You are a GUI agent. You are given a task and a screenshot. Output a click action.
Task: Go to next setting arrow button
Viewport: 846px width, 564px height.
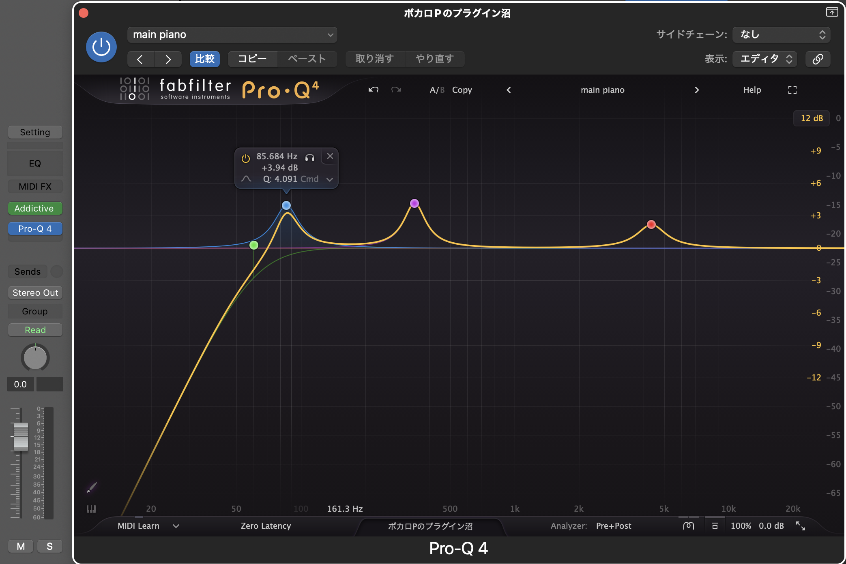[x=168, y=59]
